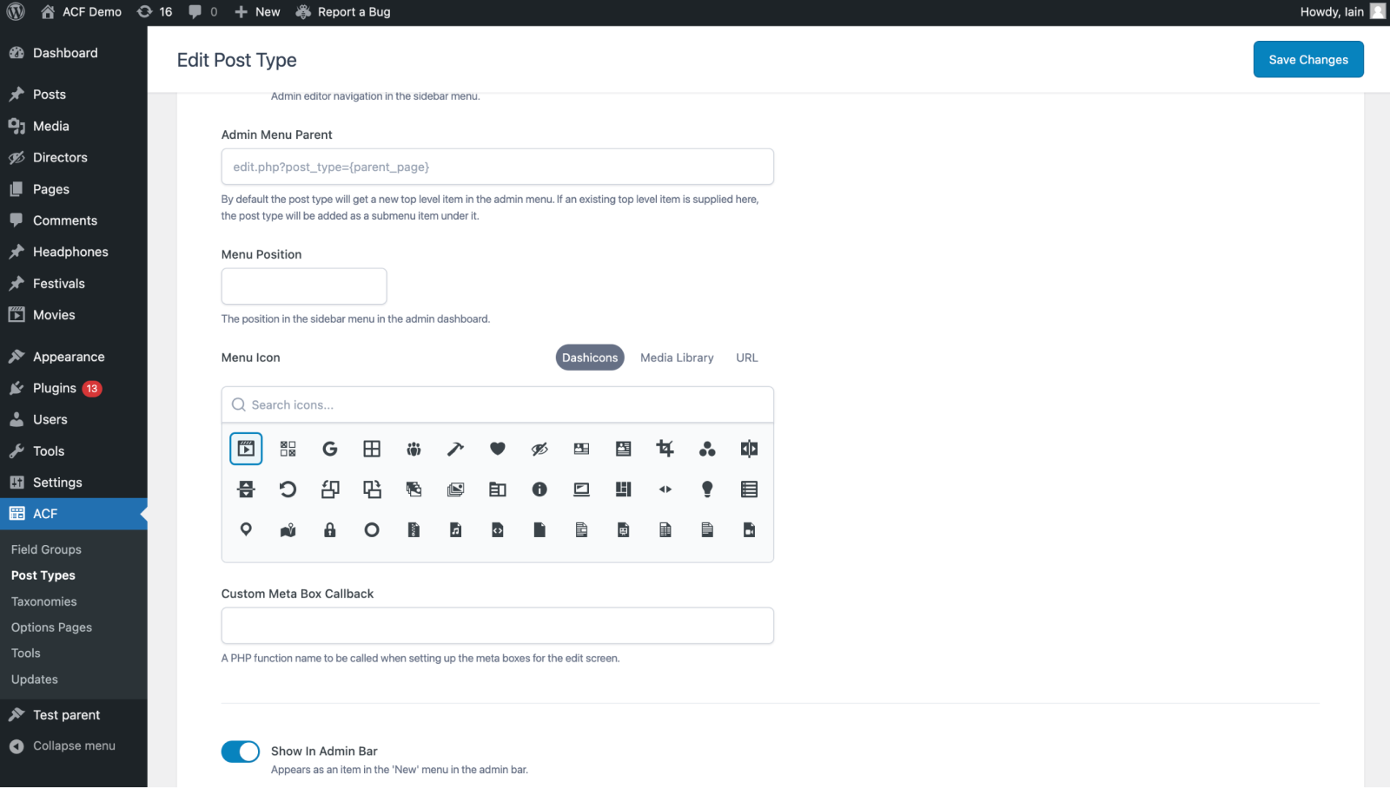The image size is (1390, 788).
Task: Select the lock Dashicon
Action: (330, 529)
